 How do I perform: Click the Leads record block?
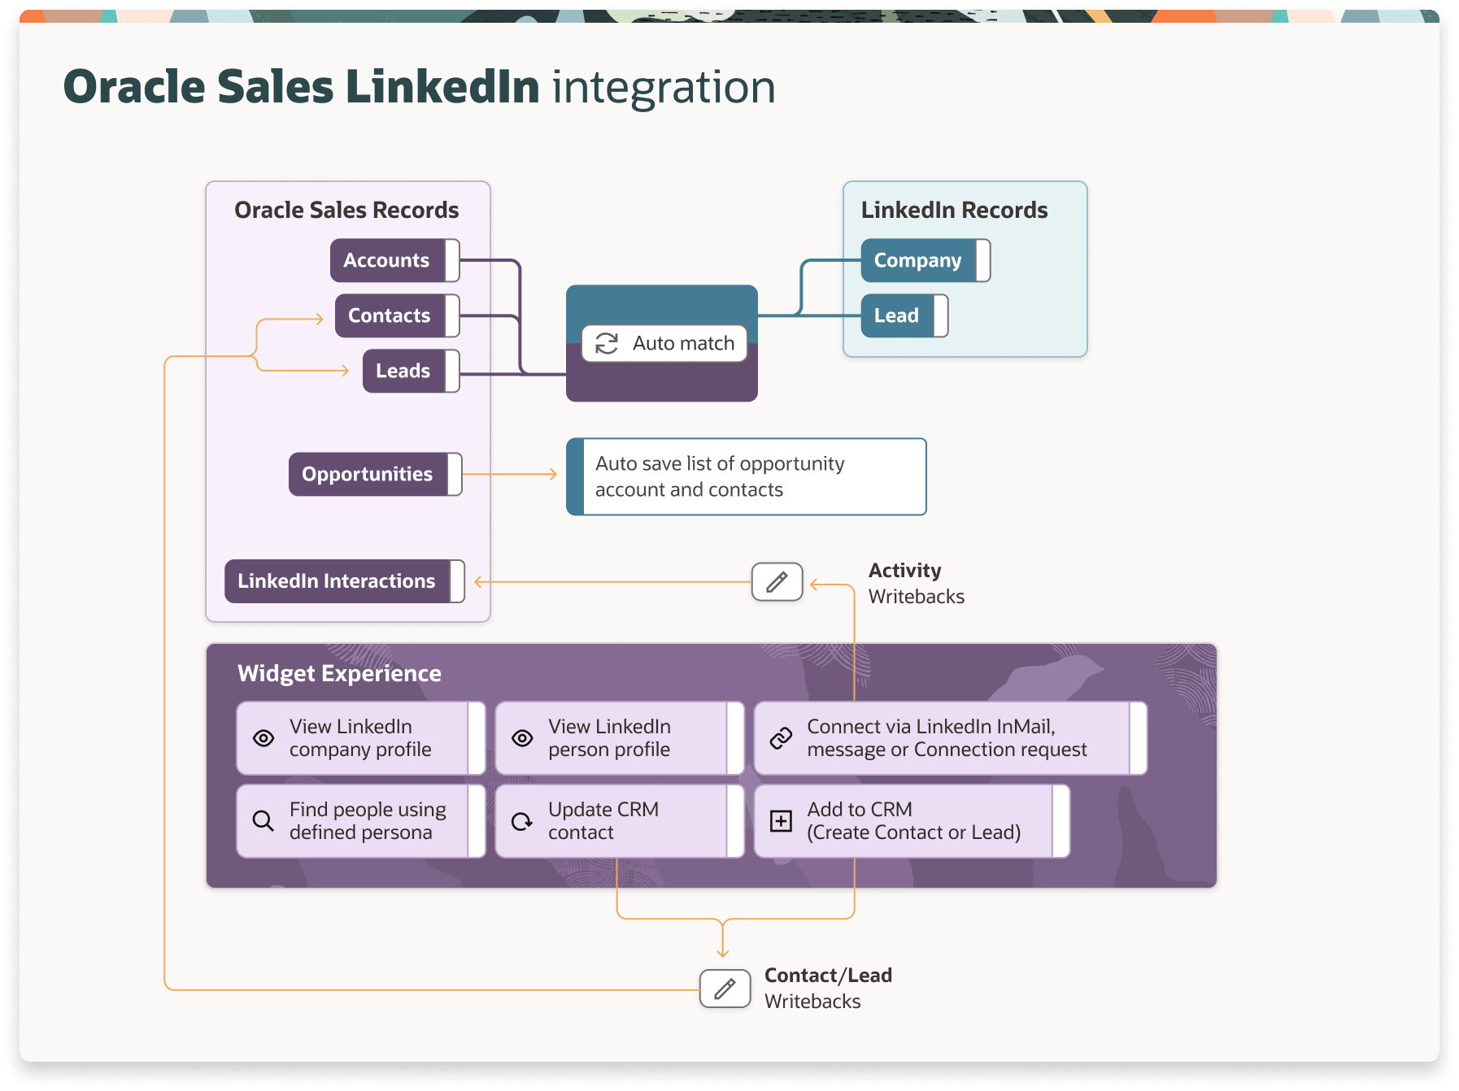403,371
